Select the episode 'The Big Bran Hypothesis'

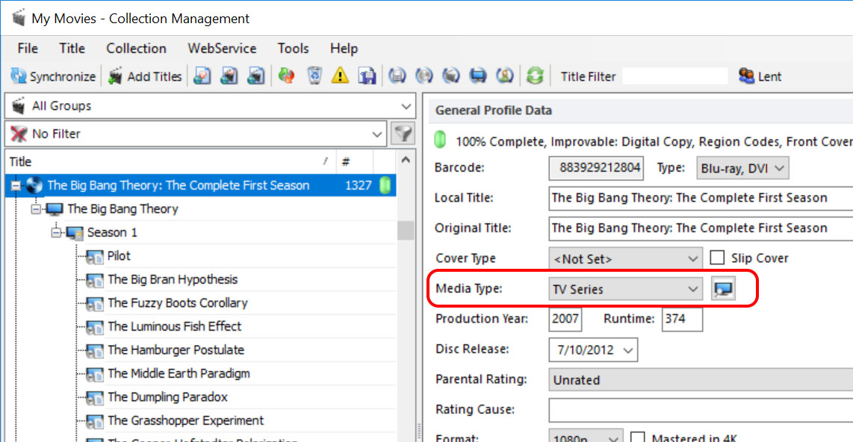click(173, 280)
